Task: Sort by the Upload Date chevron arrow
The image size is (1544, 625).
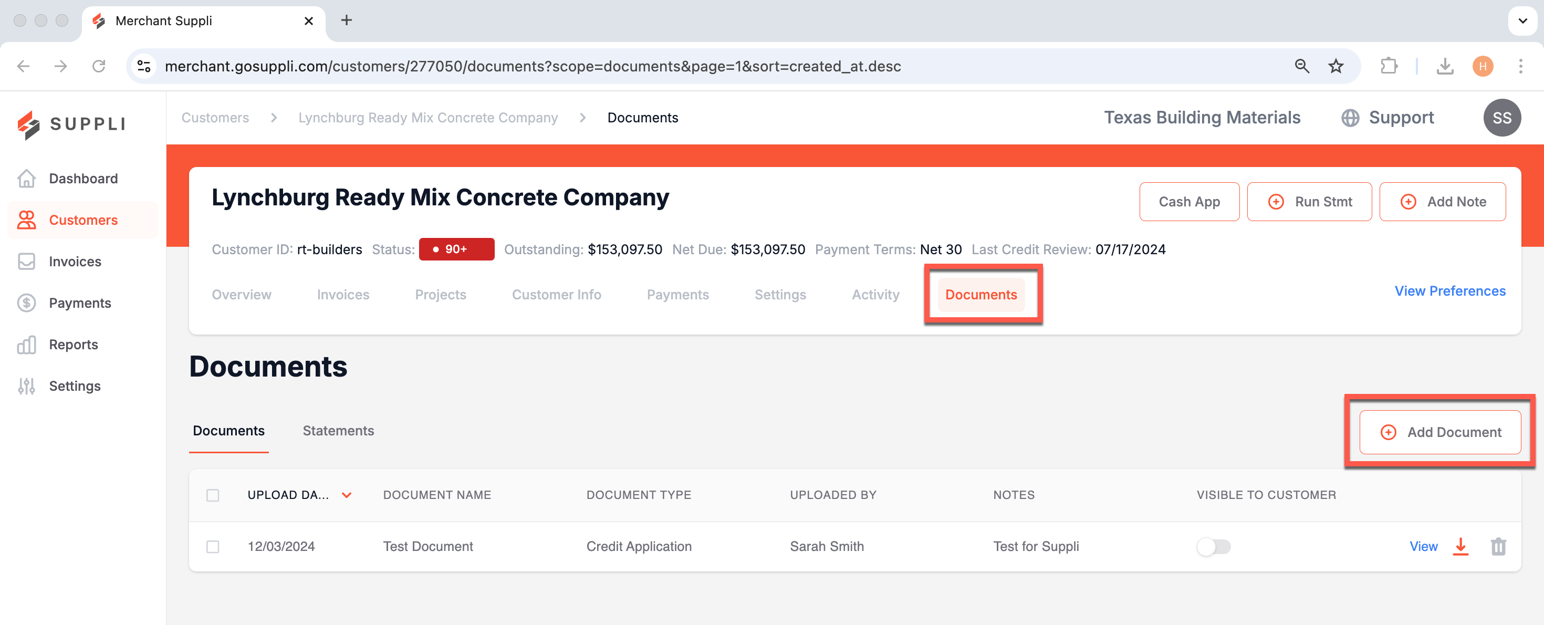Action: click(347, 495)
